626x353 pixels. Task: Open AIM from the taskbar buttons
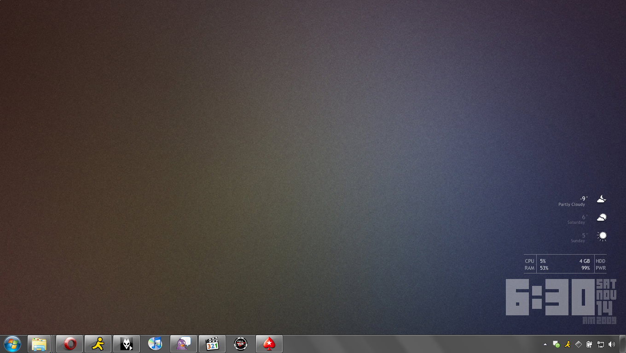pos(98,344)
